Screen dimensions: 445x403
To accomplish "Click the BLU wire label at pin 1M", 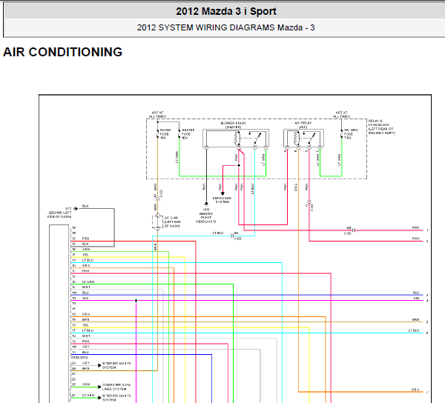I will 86,293.
